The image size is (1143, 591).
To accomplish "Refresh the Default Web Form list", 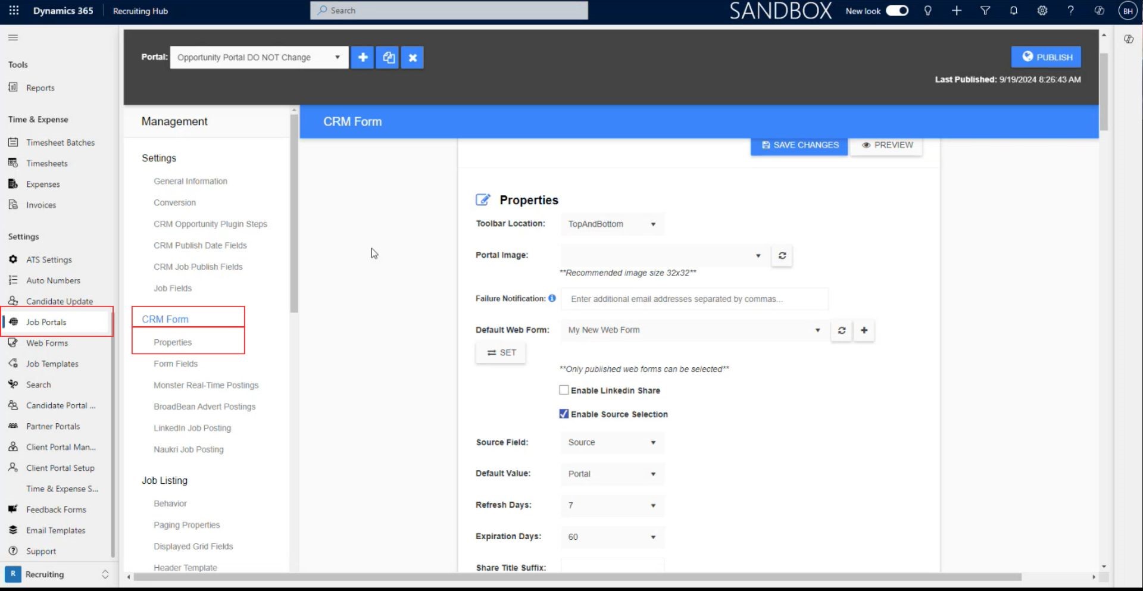I will 841,330.
